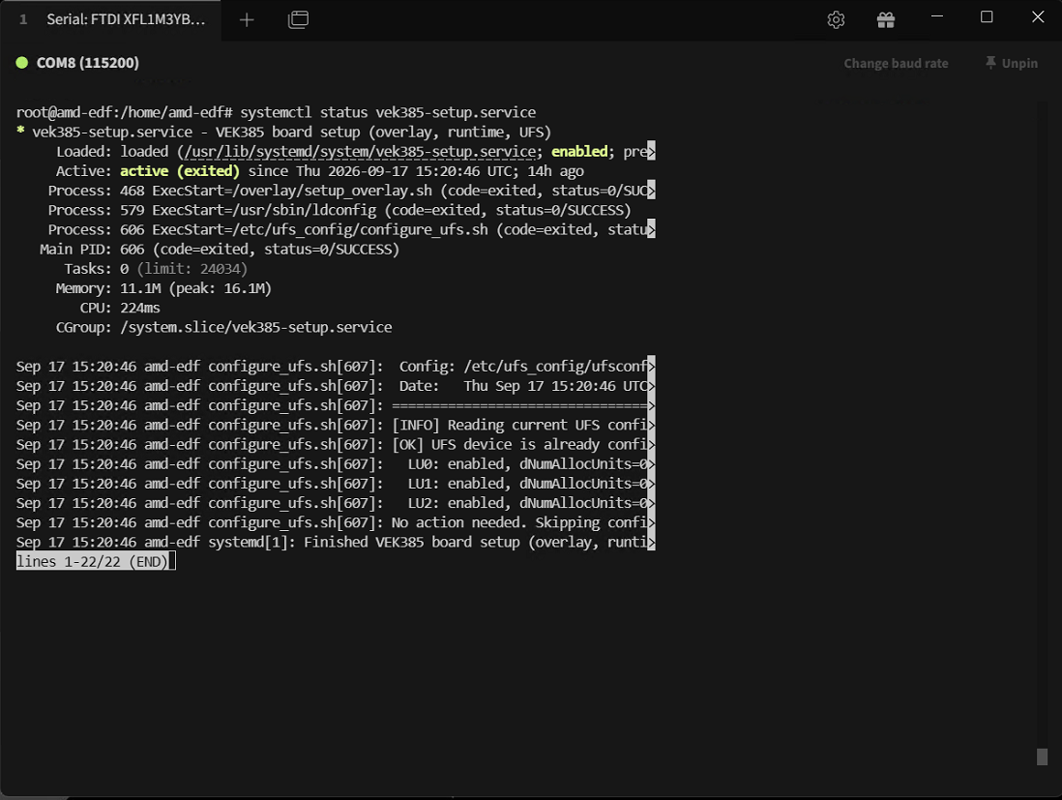Open a new tab with plus icon
1062x800 pixels.
pos(247,19)
